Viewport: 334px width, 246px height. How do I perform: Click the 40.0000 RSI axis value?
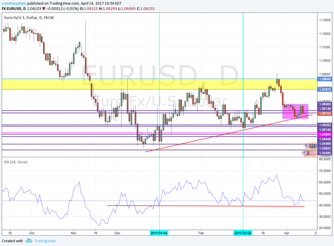(x=325, y=205)
